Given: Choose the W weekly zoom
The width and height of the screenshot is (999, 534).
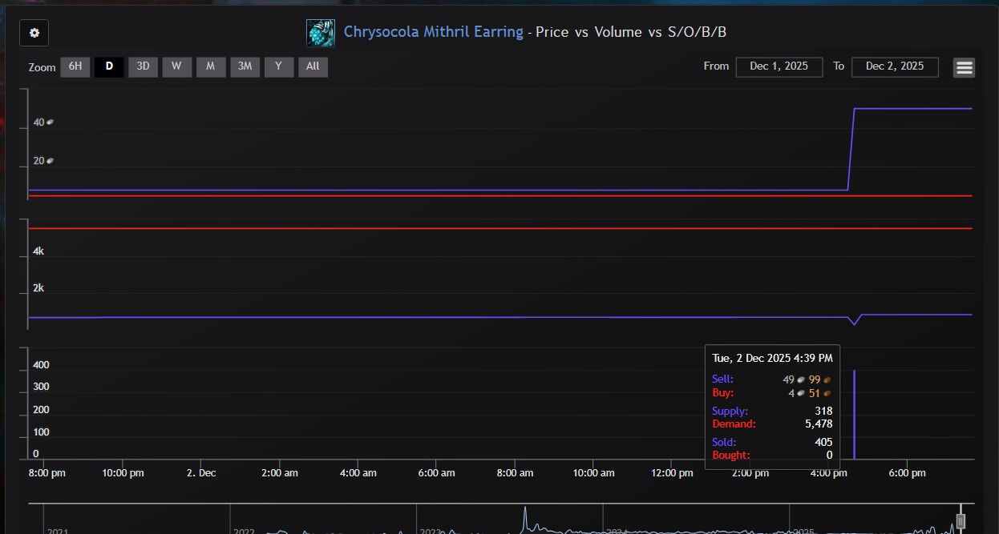Looking at the screenshot, I should (176, 66).
